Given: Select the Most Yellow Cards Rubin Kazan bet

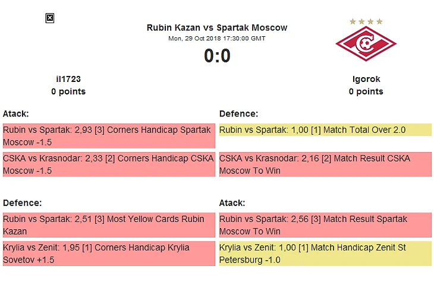Looking at the screenshot, I should (x=109, y=225).
